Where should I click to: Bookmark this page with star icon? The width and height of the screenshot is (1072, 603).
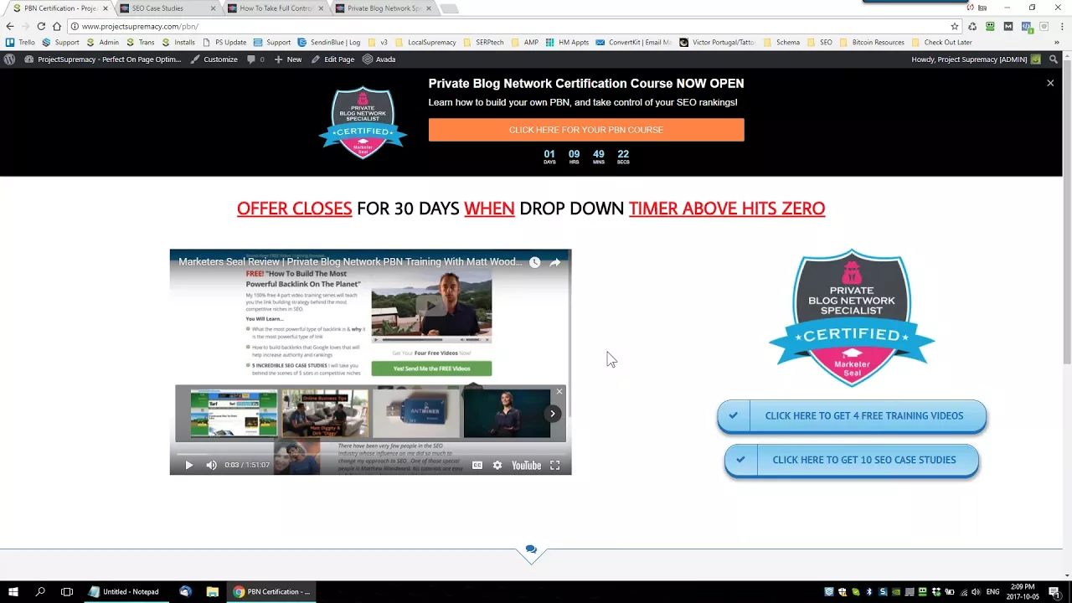[x=954, y=26]
